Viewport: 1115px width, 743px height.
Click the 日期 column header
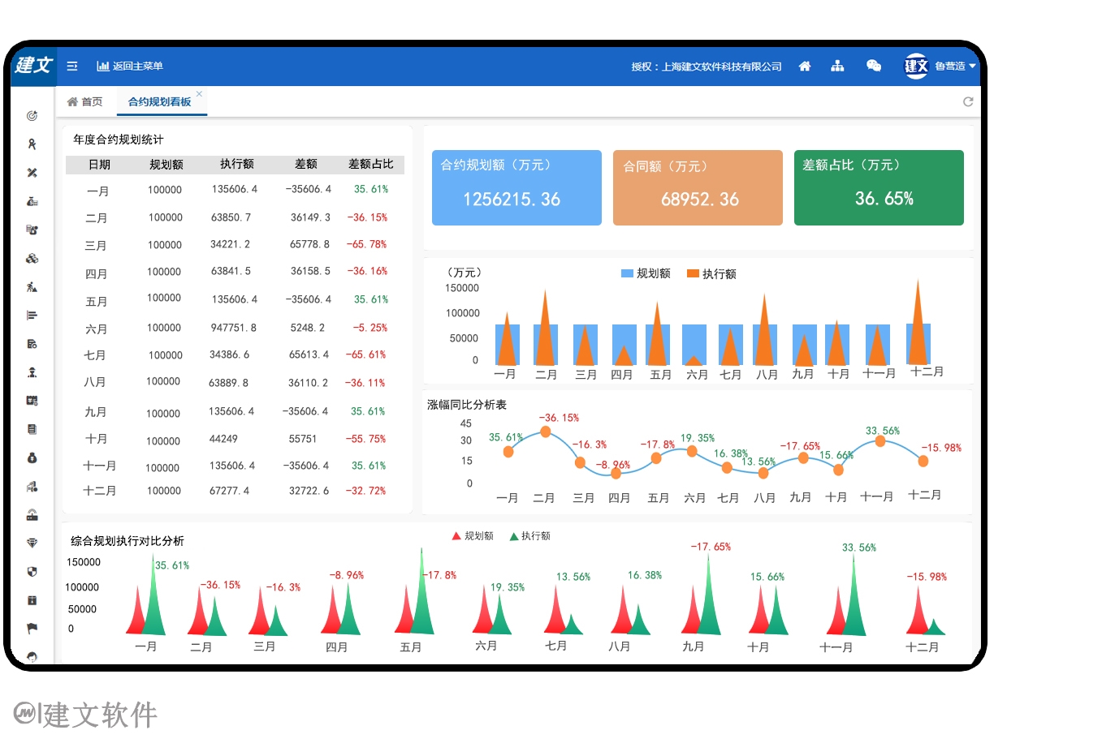point(99,165)
